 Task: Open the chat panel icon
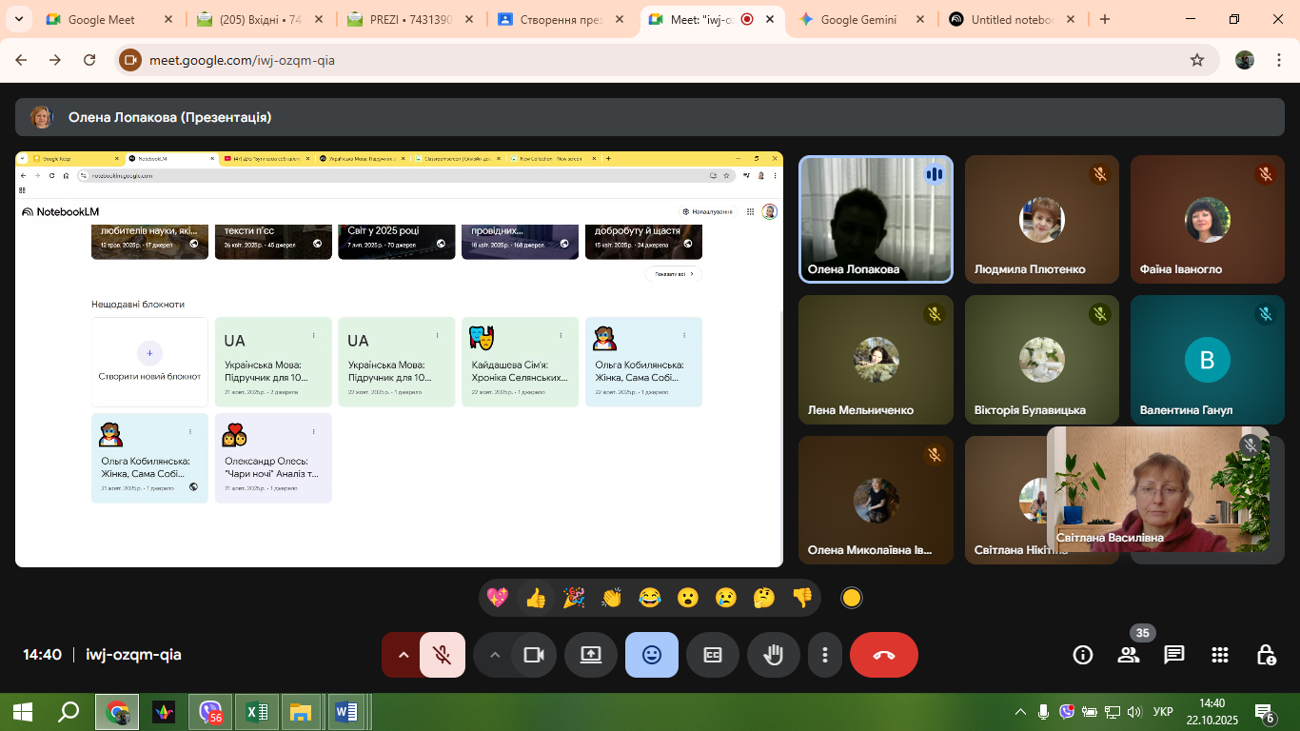[x=1173, y=655]
